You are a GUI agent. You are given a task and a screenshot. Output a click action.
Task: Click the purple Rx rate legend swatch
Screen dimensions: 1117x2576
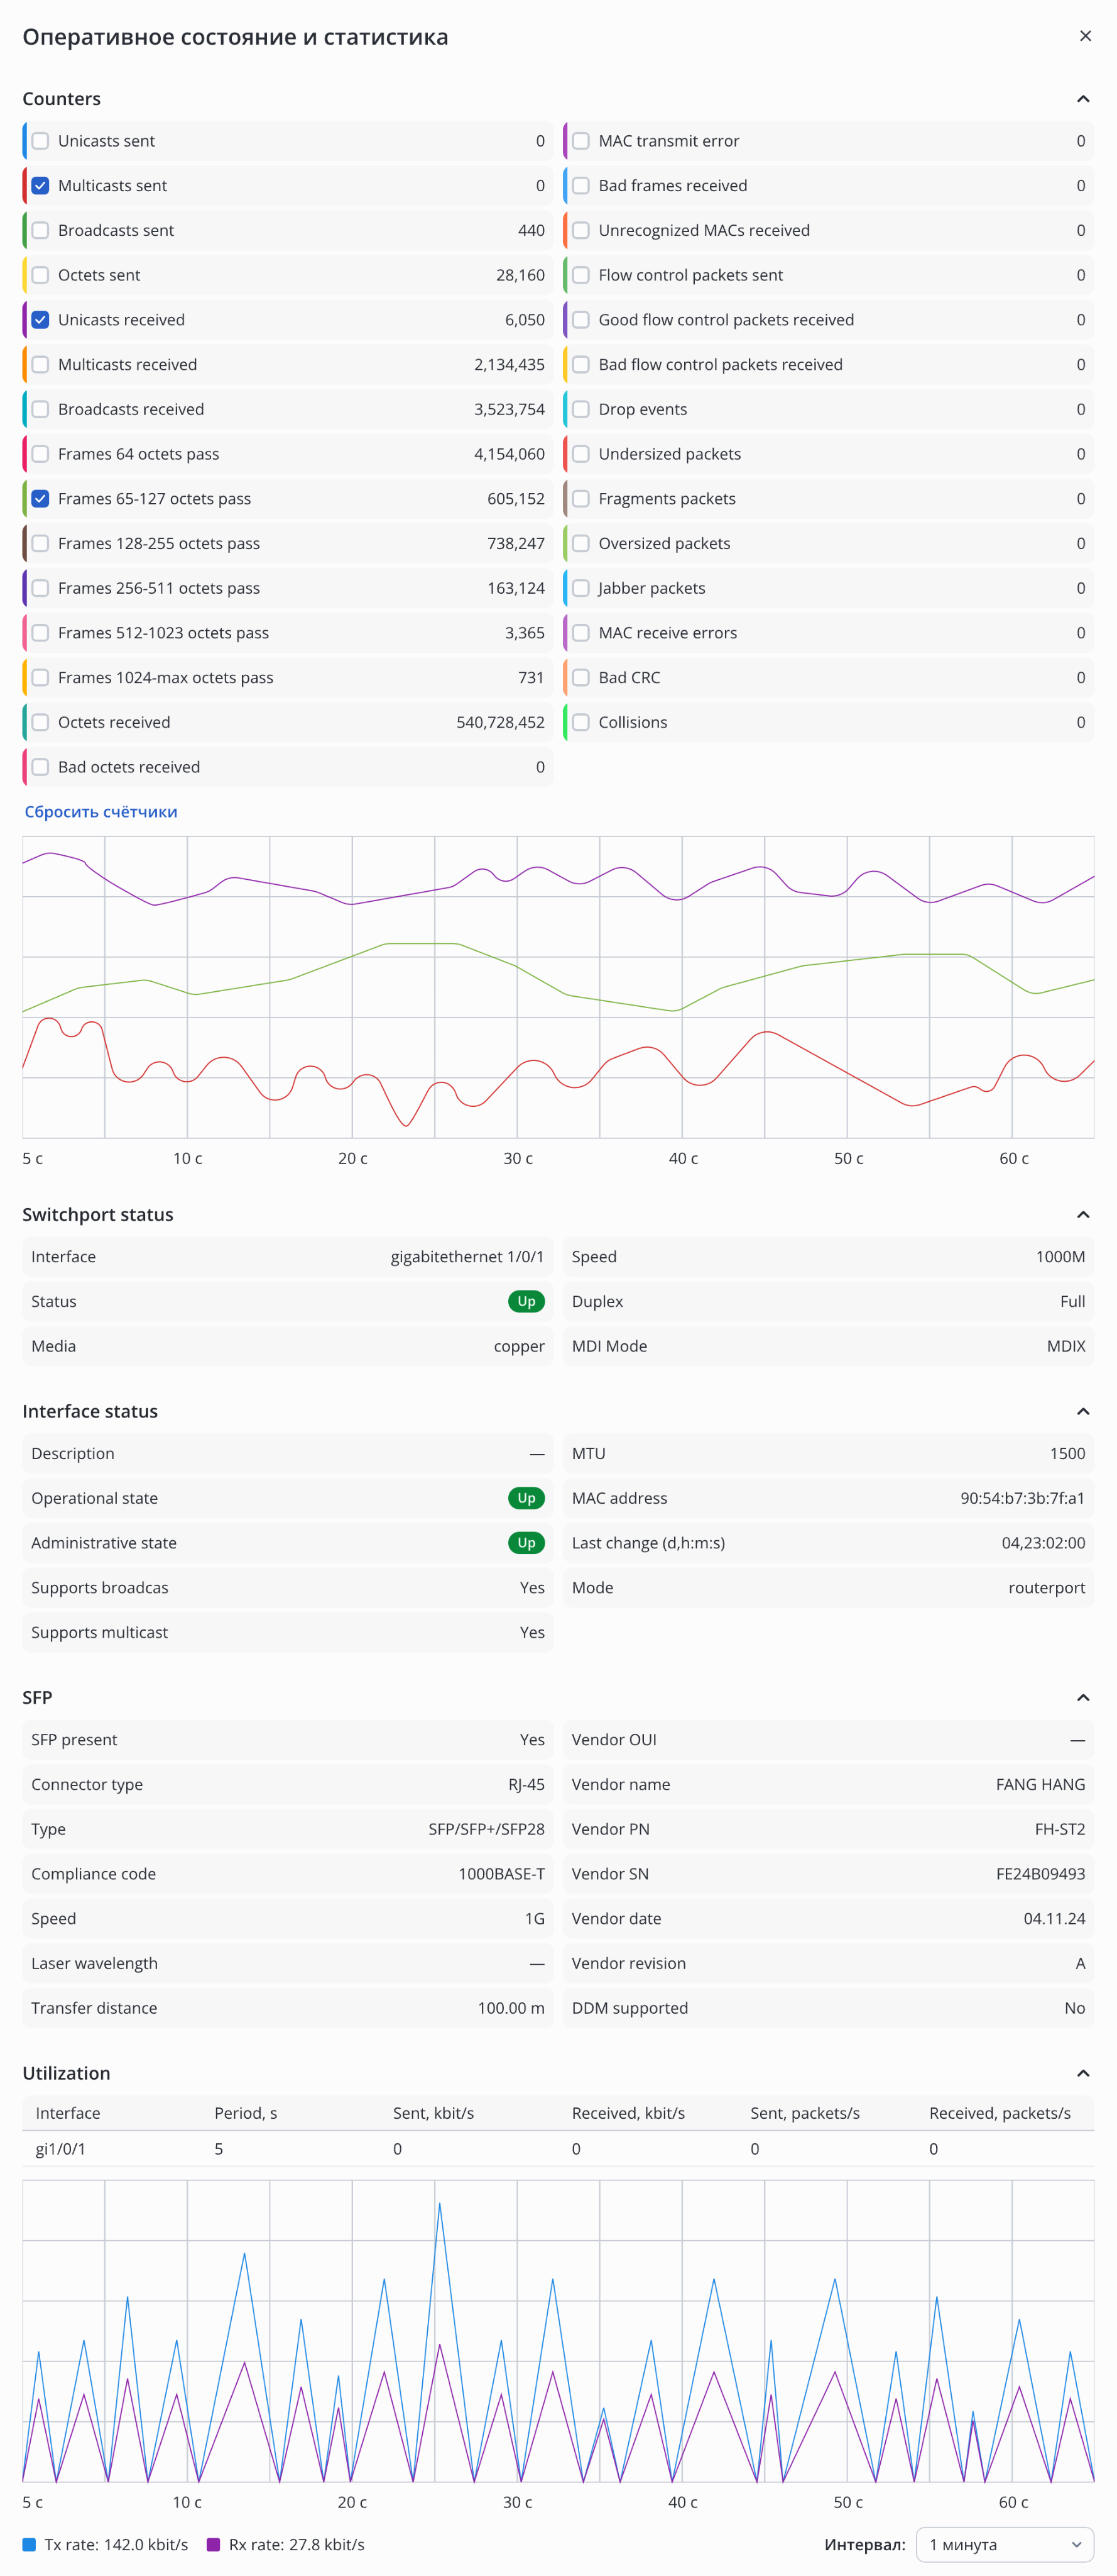pos(213,2544)
